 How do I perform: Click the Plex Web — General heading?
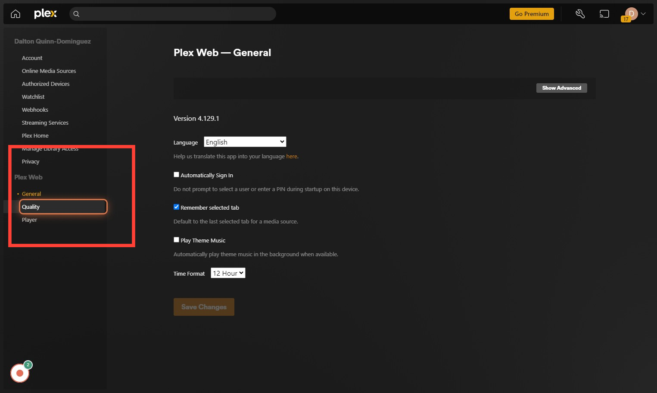[x=222, y=53]
